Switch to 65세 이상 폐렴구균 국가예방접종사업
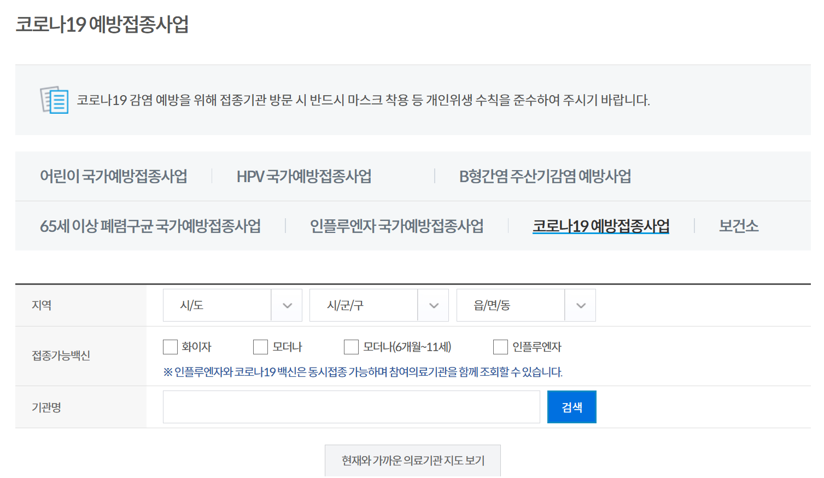Screen dimensions: 824x478 (150, 225)
